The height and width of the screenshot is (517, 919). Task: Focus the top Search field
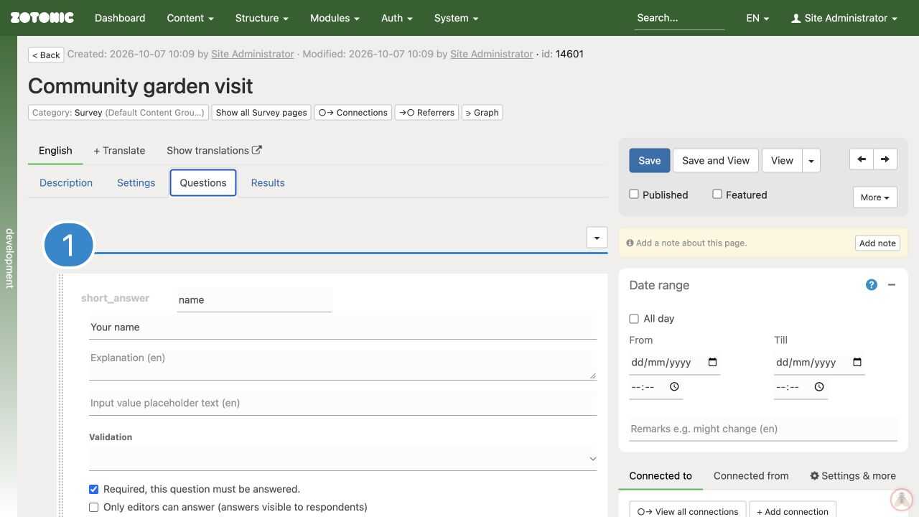click(x=679, y=18)
